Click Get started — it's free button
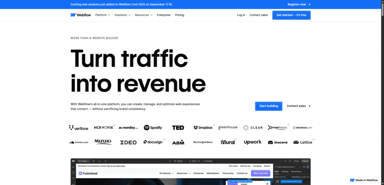 point(291,15)
